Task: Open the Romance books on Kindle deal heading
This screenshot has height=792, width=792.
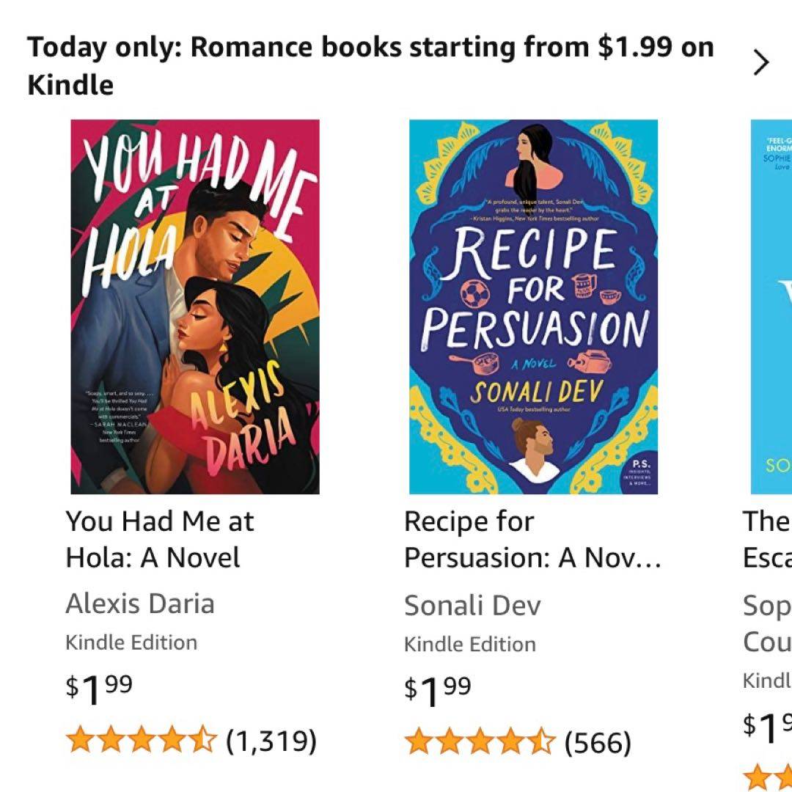Action: pyautogui.click(x=370, y=65)
